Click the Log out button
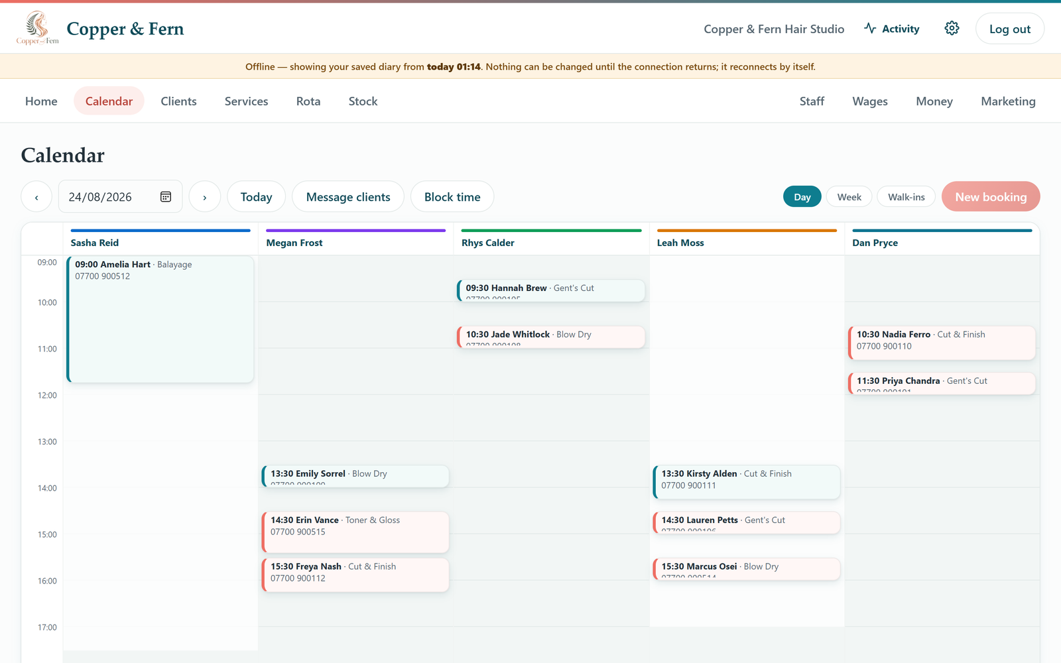The width and height of the screenshot is (1061, 663). pos(1009,29)
